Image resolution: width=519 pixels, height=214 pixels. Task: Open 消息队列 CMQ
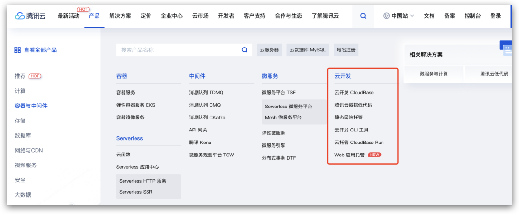coord(205,105)
